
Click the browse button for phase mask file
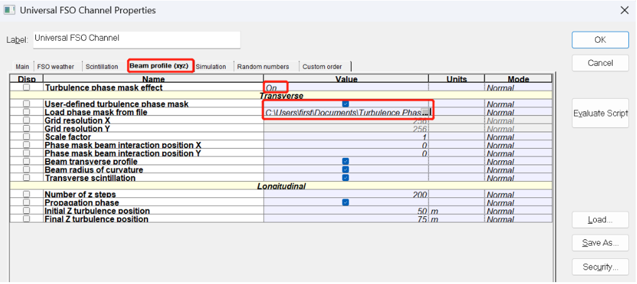pos(425,112)
